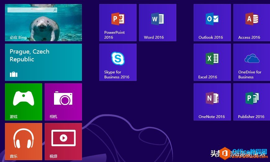Click the "OneNote 2016" label text
Screen dimensions: 270x162
(x=212, y=117)
